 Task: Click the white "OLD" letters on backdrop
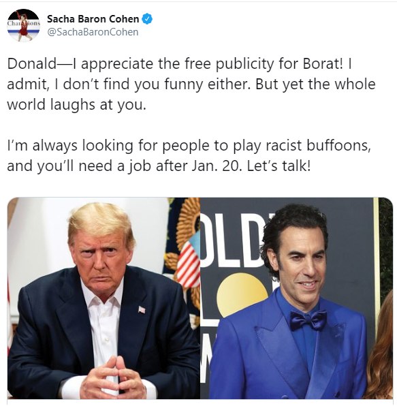[232, 240]
